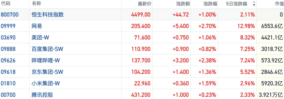Screen dimensions: 284x99
Task: Select stock code 03690
Action: tap(8, 37)
